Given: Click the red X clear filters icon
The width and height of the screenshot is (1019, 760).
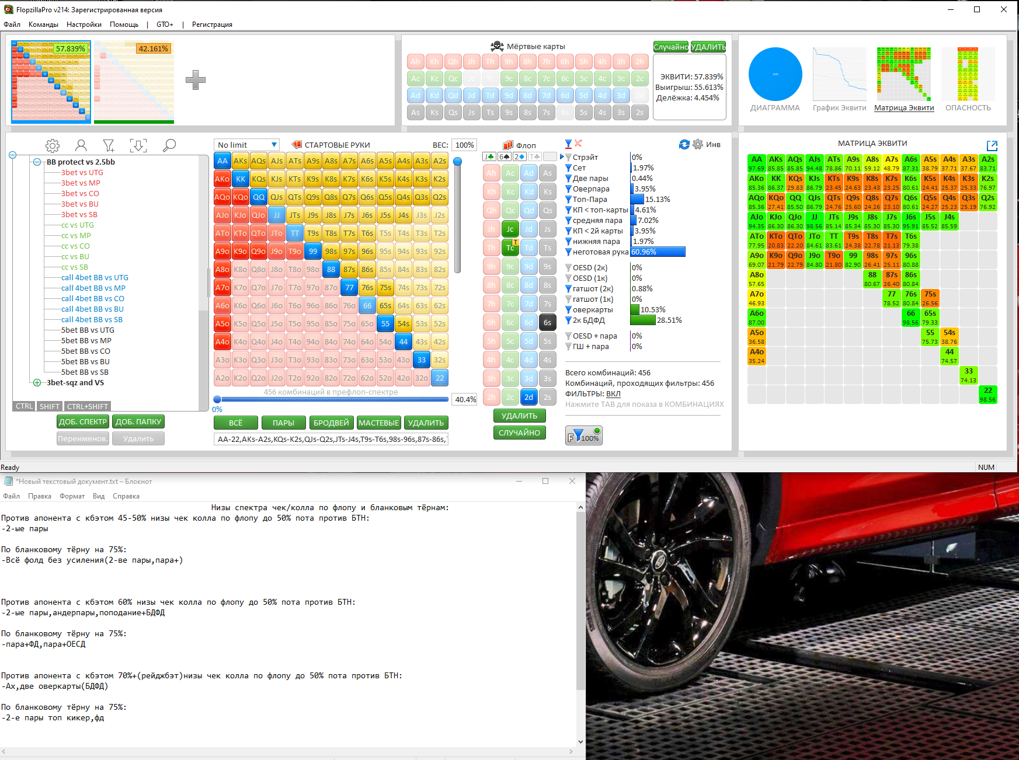Looking at the screenshot, I should point(578,144).
